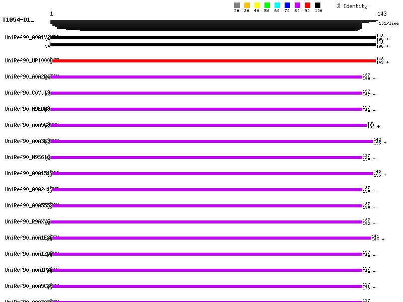The height and width of the screenshot is (302, 403).
Task: Click the cyan 60% identity swatch
Action: point(277,6)
